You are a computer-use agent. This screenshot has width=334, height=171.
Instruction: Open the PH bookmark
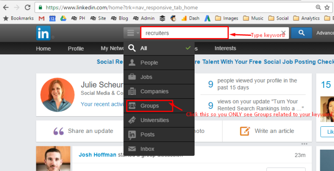click(78, 18)
